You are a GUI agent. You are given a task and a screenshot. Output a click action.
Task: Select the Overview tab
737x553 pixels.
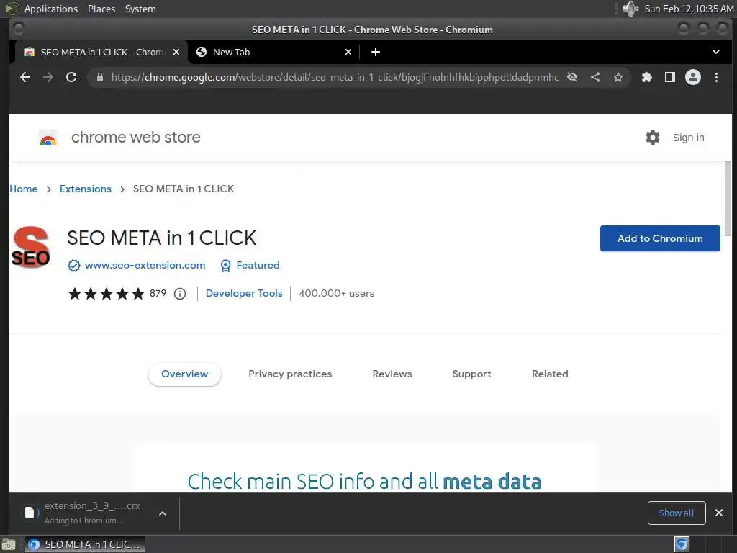pyautogui.click(x=184, y=374)
